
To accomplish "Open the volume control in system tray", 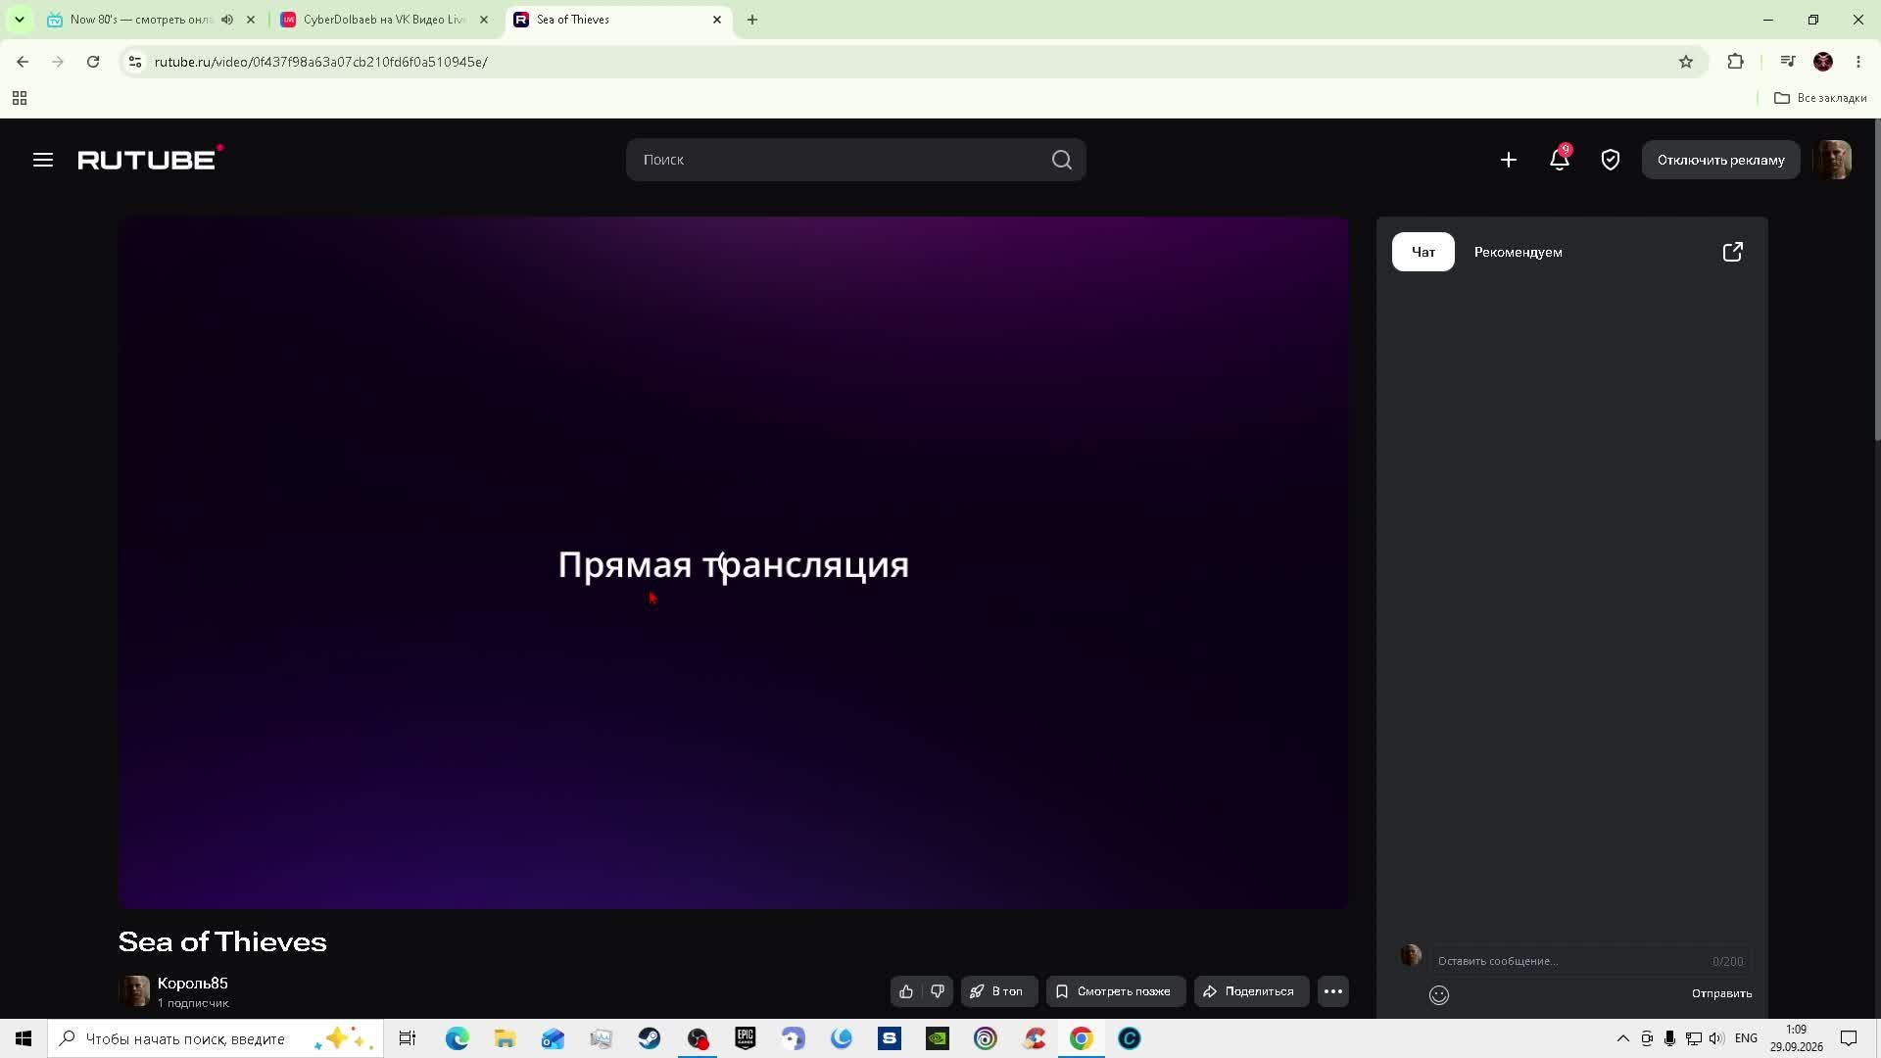I will coord(1716,1038).
